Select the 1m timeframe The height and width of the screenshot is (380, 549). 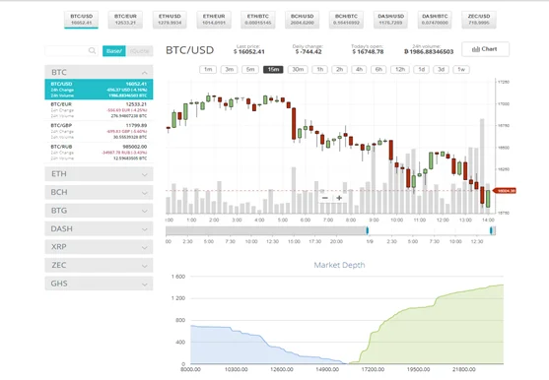point(208,69)
